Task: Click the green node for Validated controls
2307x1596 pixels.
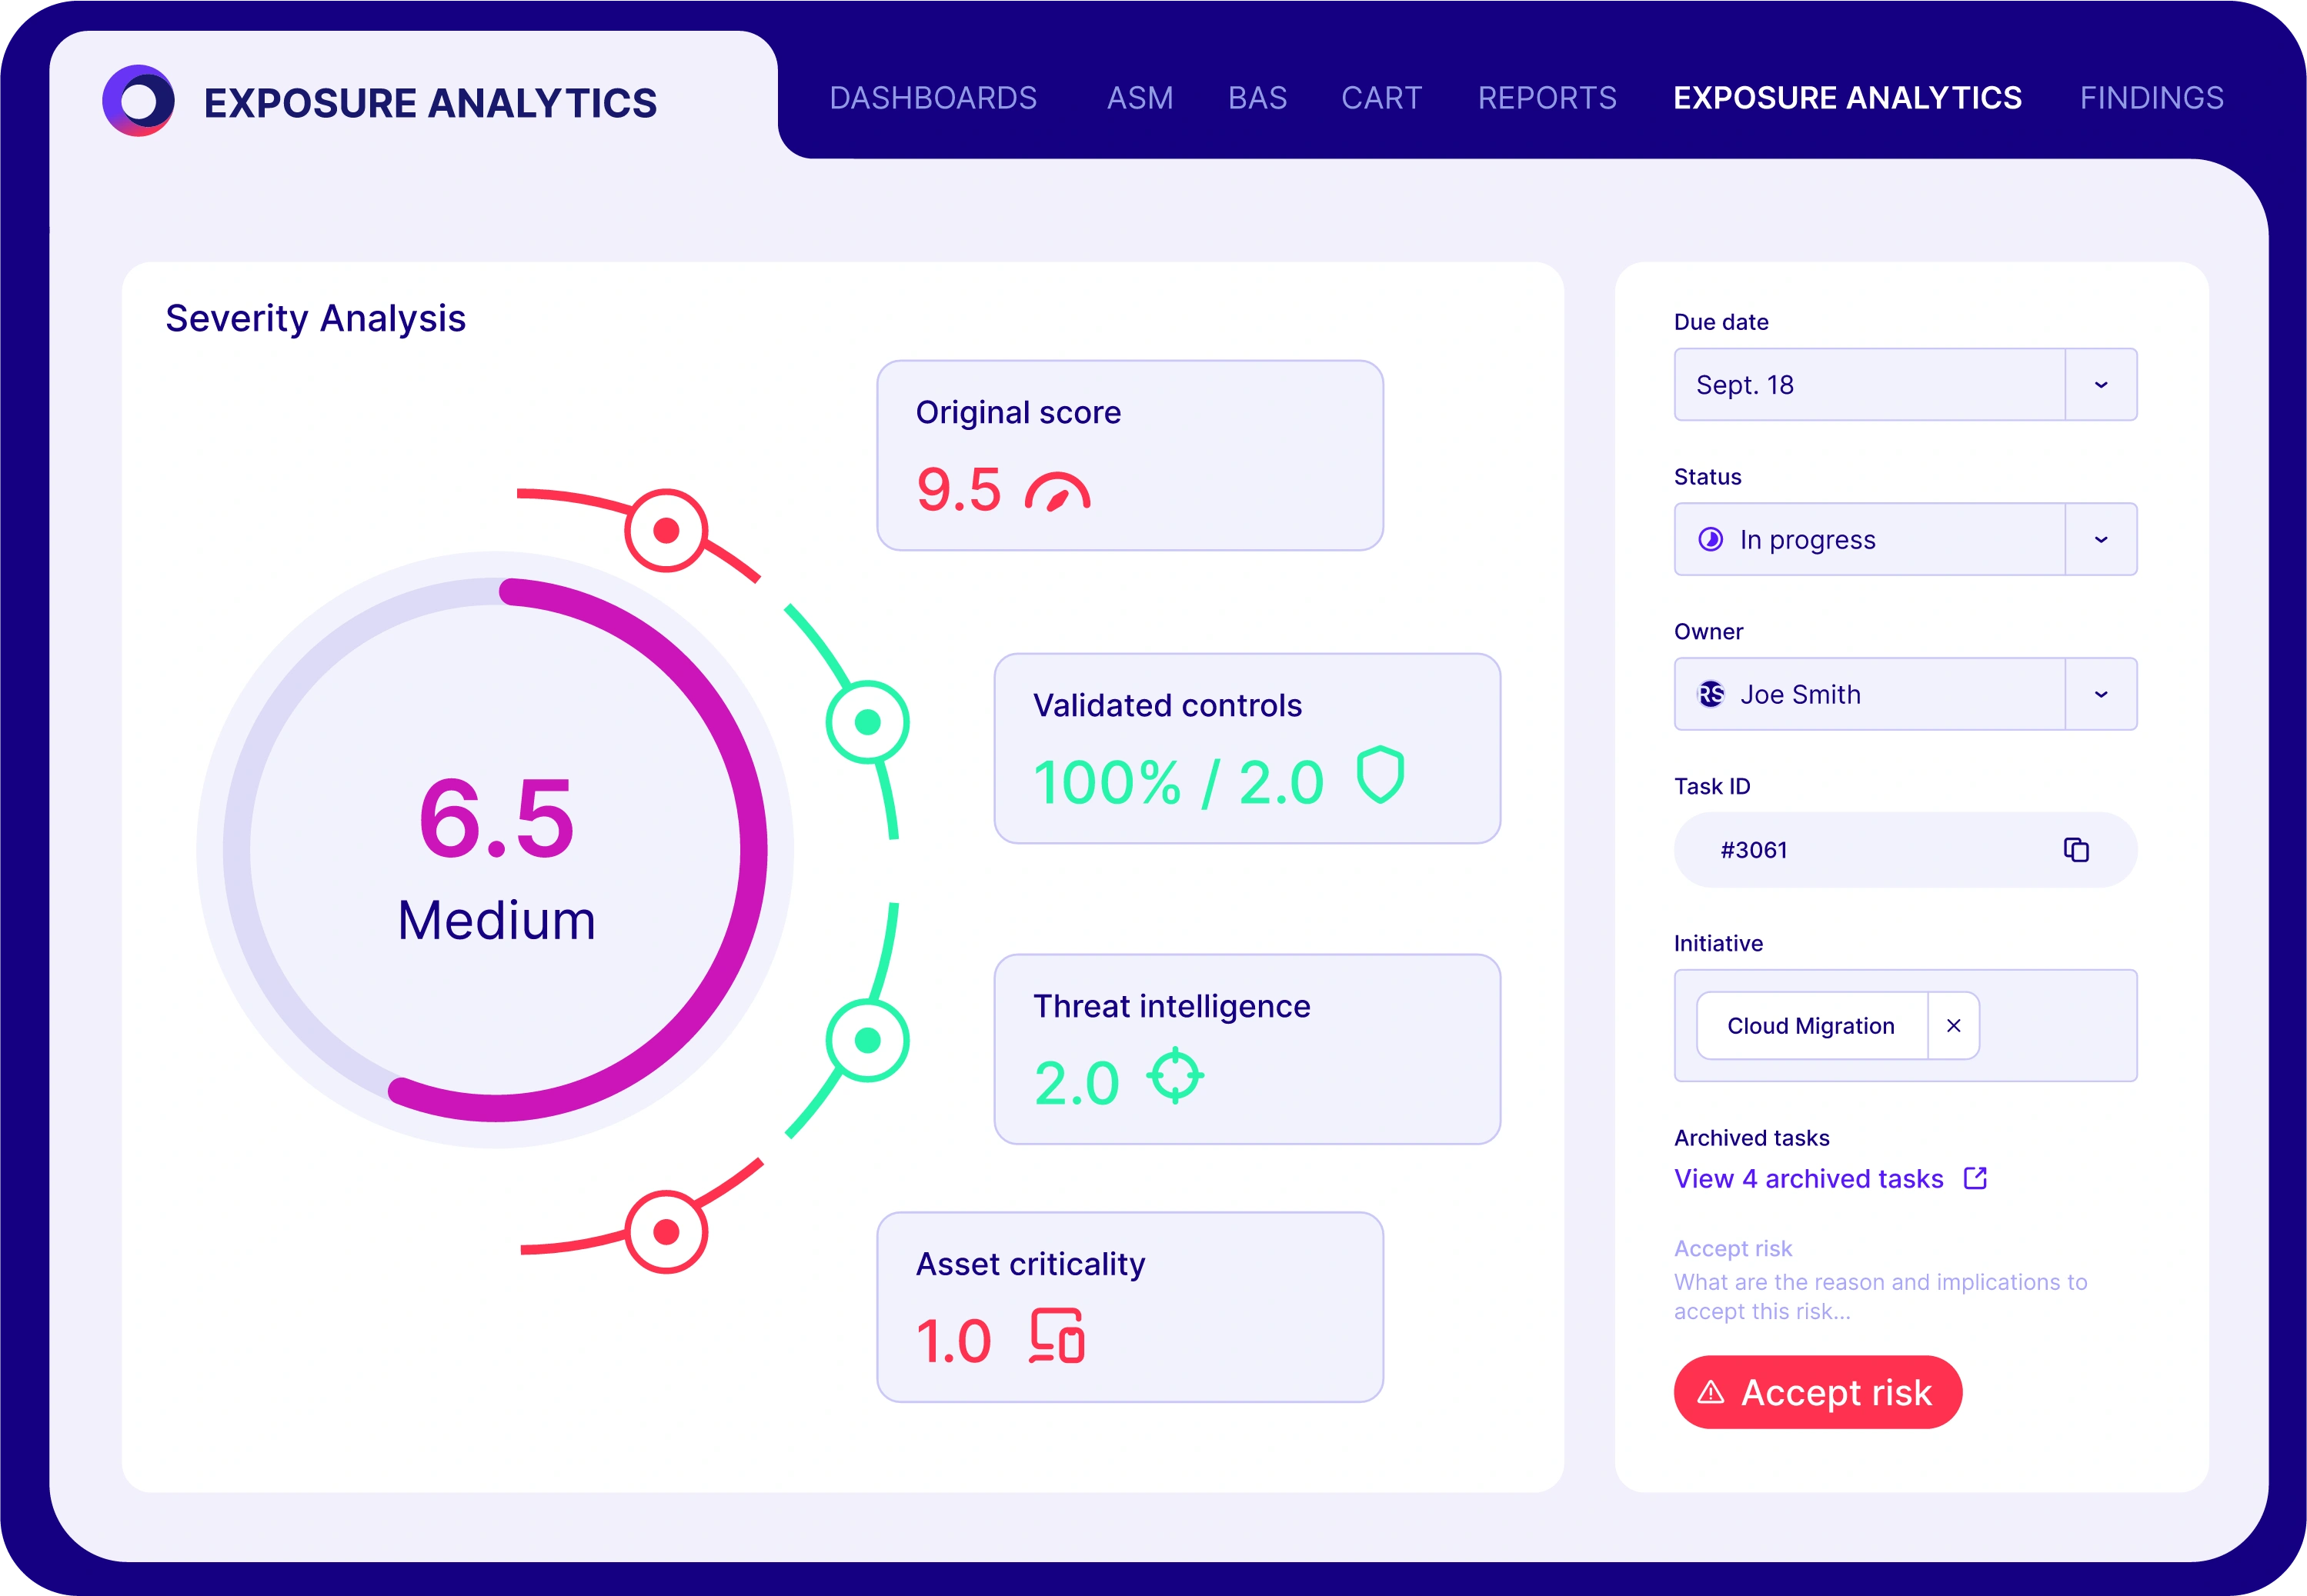Action: [x=867, y=722]
